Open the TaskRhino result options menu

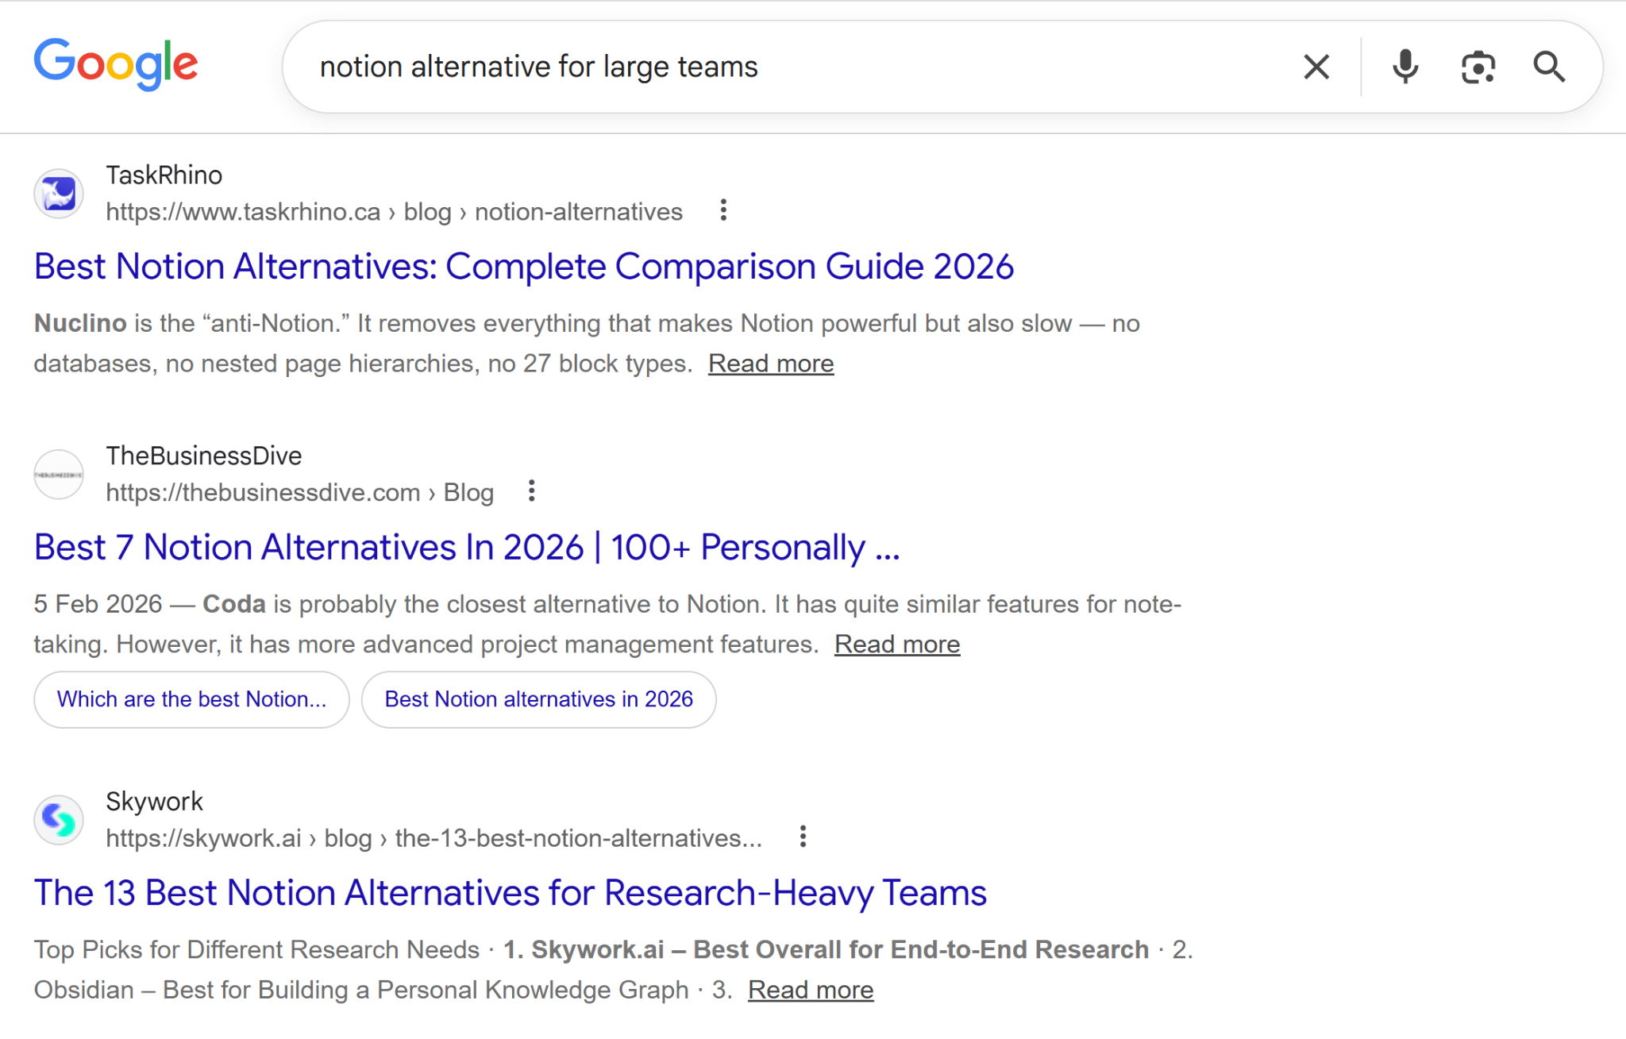722,210
